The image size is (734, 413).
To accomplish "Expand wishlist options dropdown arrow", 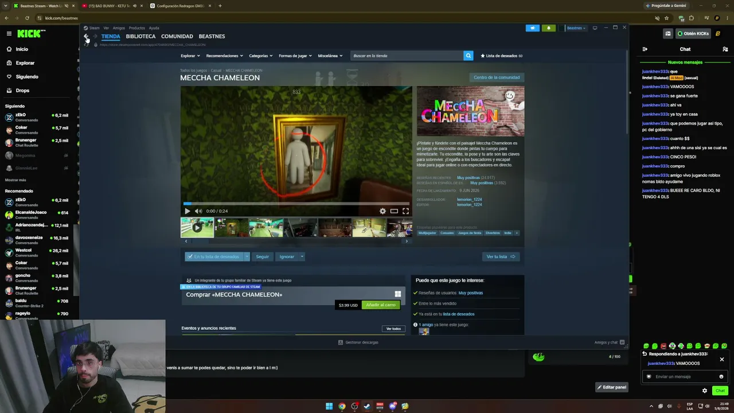I will [x=247, y=256].
